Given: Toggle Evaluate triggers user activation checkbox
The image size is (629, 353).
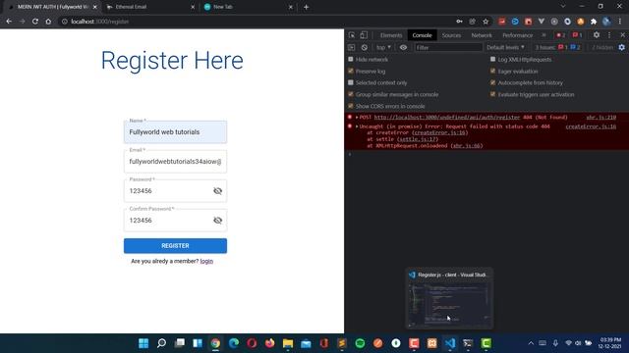Looking at the screenshot, I should [493, 94].
